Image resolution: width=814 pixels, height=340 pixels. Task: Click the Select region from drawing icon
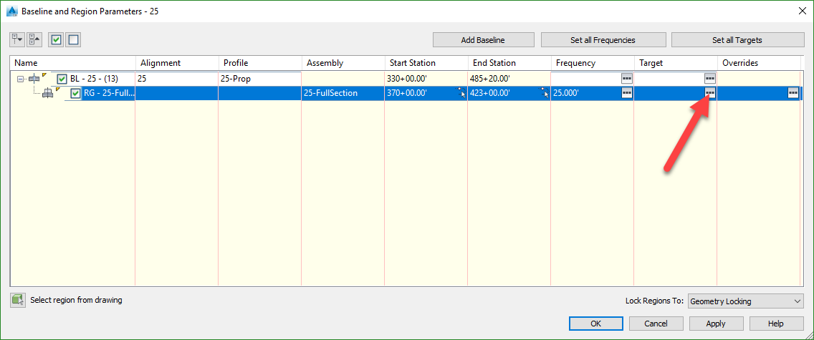[18, 300]
